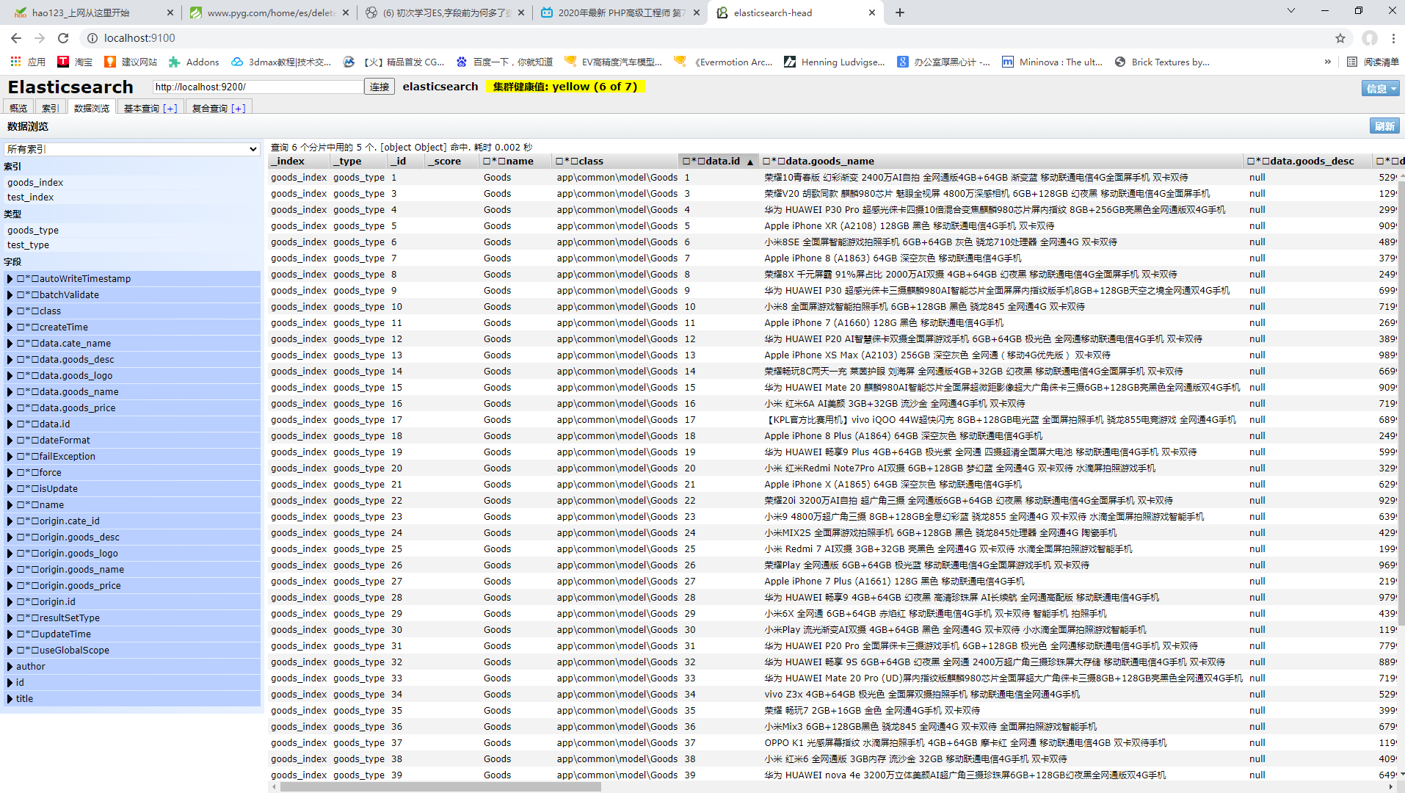
Task: Click the 连接 connect button
Action: point(380,87)
